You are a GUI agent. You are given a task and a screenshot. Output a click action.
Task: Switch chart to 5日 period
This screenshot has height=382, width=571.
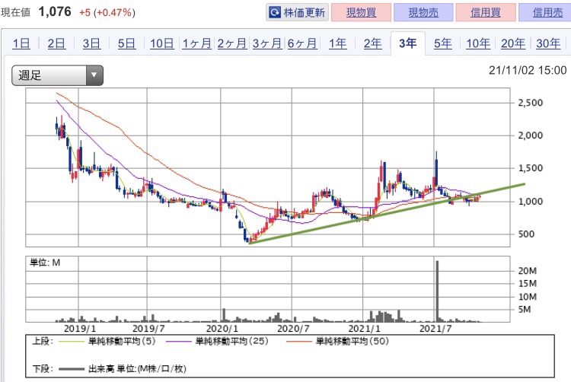(x=126, y=43)
